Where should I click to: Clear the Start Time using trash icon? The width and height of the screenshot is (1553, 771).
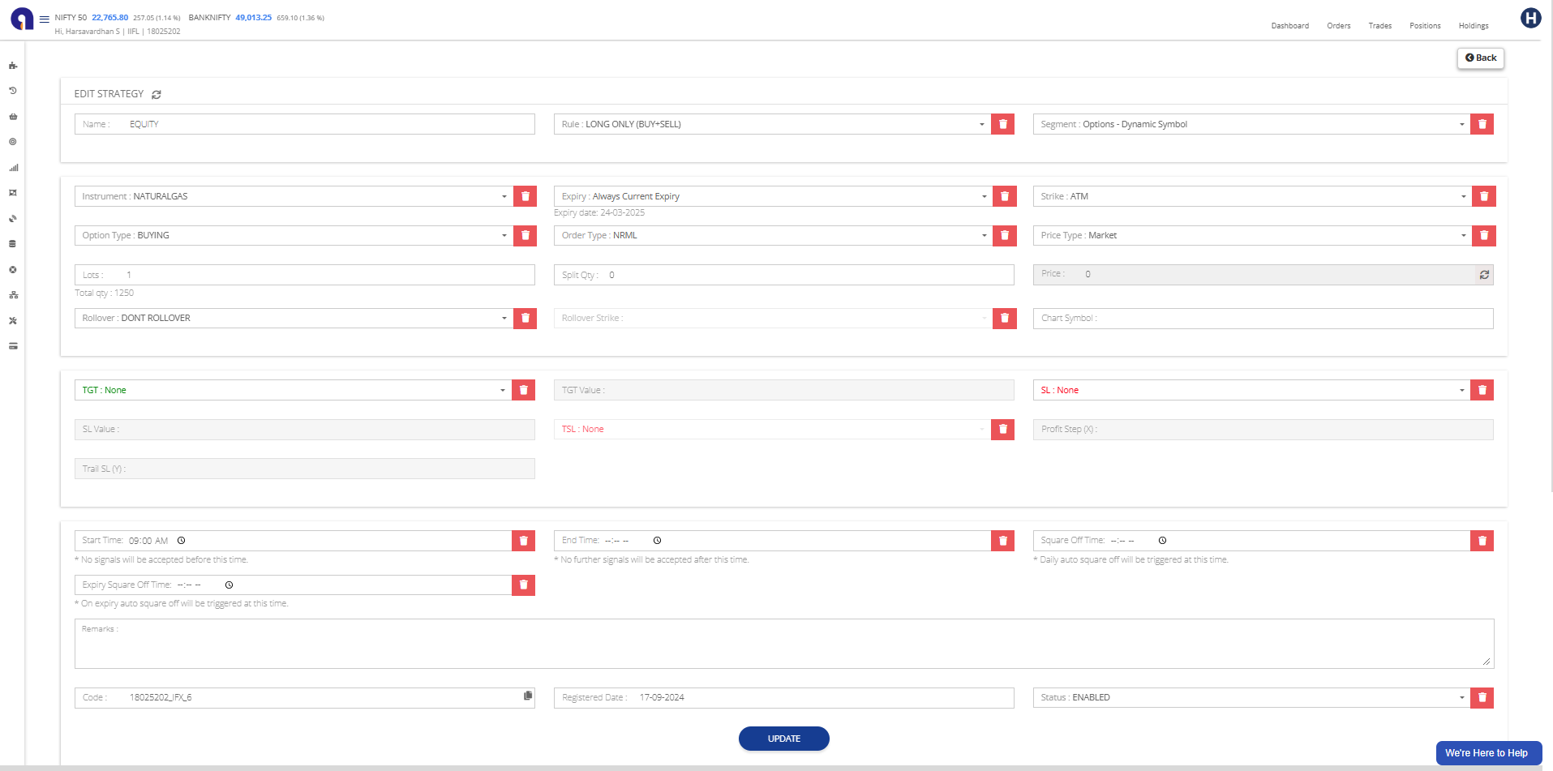point(523,541)
